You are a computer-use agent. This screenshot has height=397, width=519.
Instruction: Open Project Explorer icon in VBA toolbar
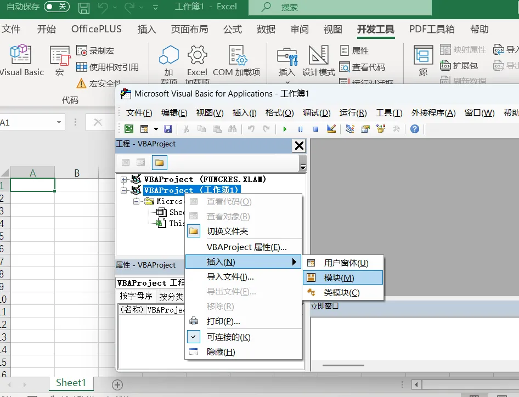[350, 129]
